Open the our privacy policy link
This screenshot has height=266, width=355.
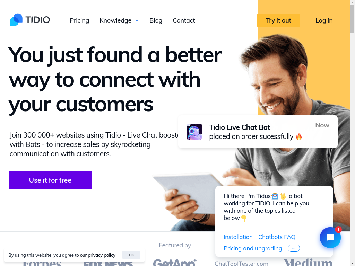pyautogui.click(x=97, y=255)
